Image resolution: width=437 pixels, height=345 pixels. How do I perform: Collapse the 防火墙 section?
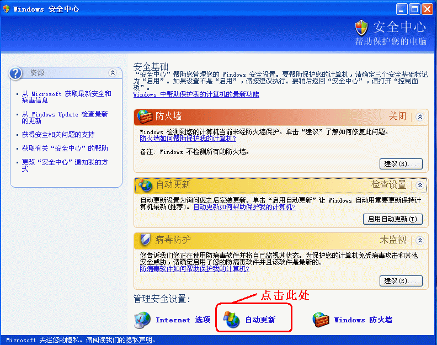420,116
